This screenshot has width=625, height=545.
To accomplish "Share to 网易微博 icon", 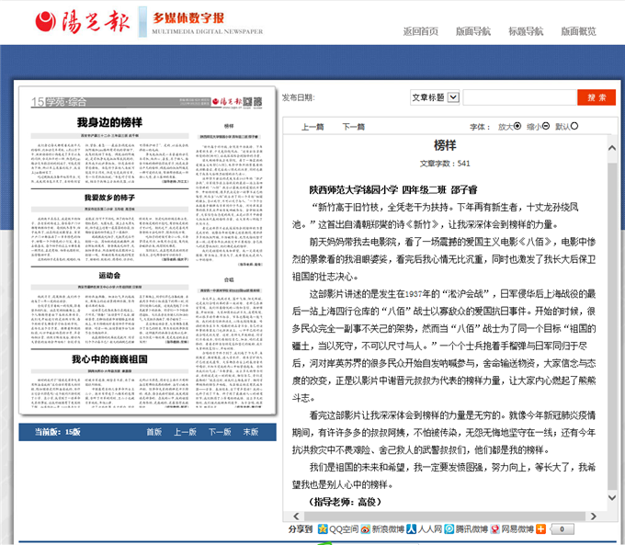I will [495, 529].
